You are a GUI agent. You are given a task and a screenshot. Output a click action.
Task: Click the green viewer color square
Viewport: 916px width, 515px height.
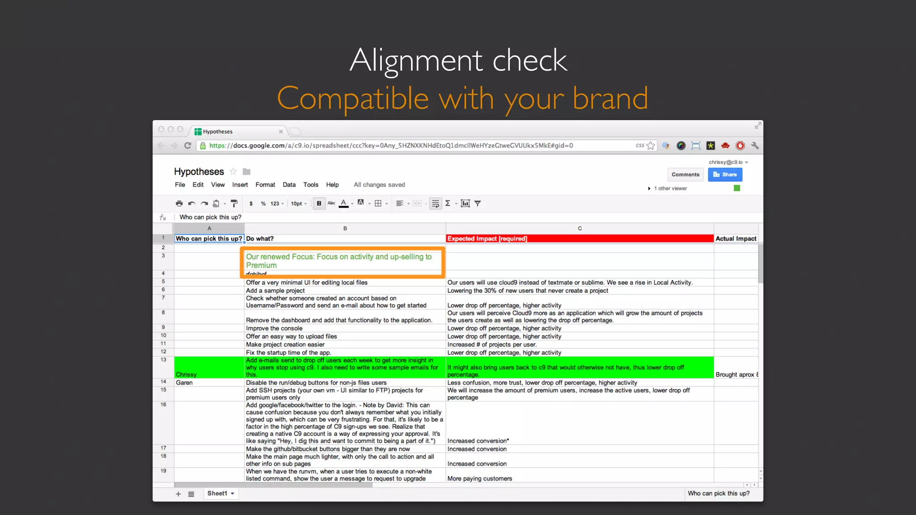coord(737,188)
